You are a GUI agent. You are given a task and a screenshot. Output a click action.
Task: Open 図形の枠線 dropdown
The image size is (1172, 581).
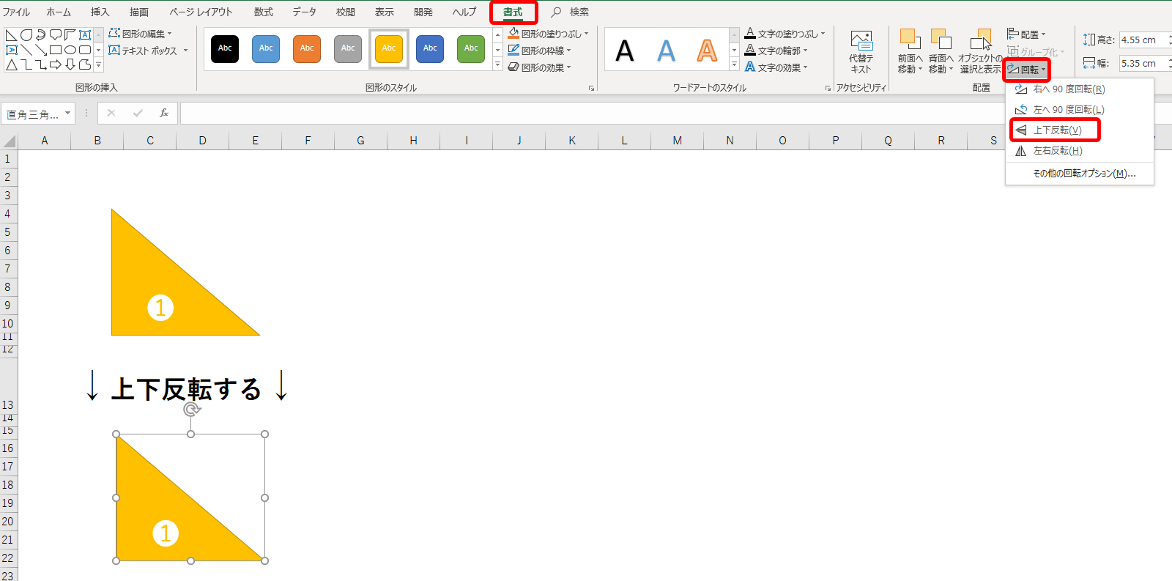539,51
